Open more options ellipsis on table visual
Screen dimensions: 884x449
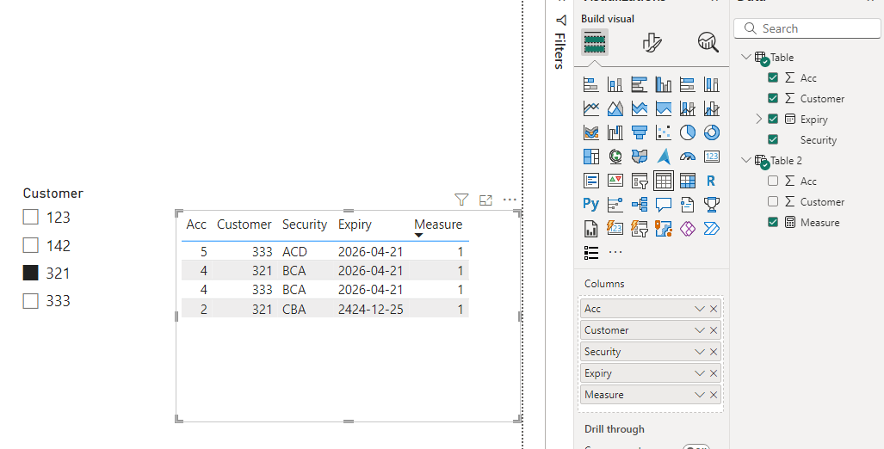coord(510,200)
